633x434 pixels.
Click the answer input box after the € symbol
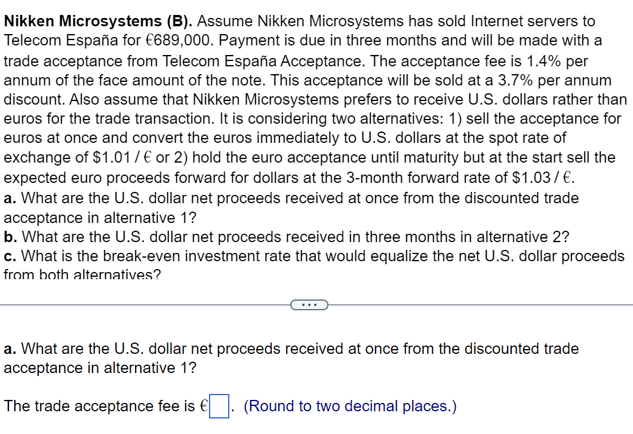[x=220, y=405]
